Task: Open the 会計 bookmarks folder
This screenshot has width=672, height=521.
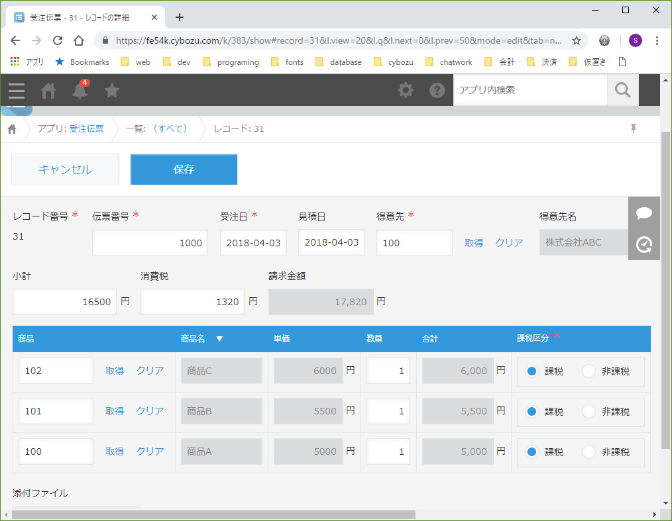Action: tap(499, 62)
